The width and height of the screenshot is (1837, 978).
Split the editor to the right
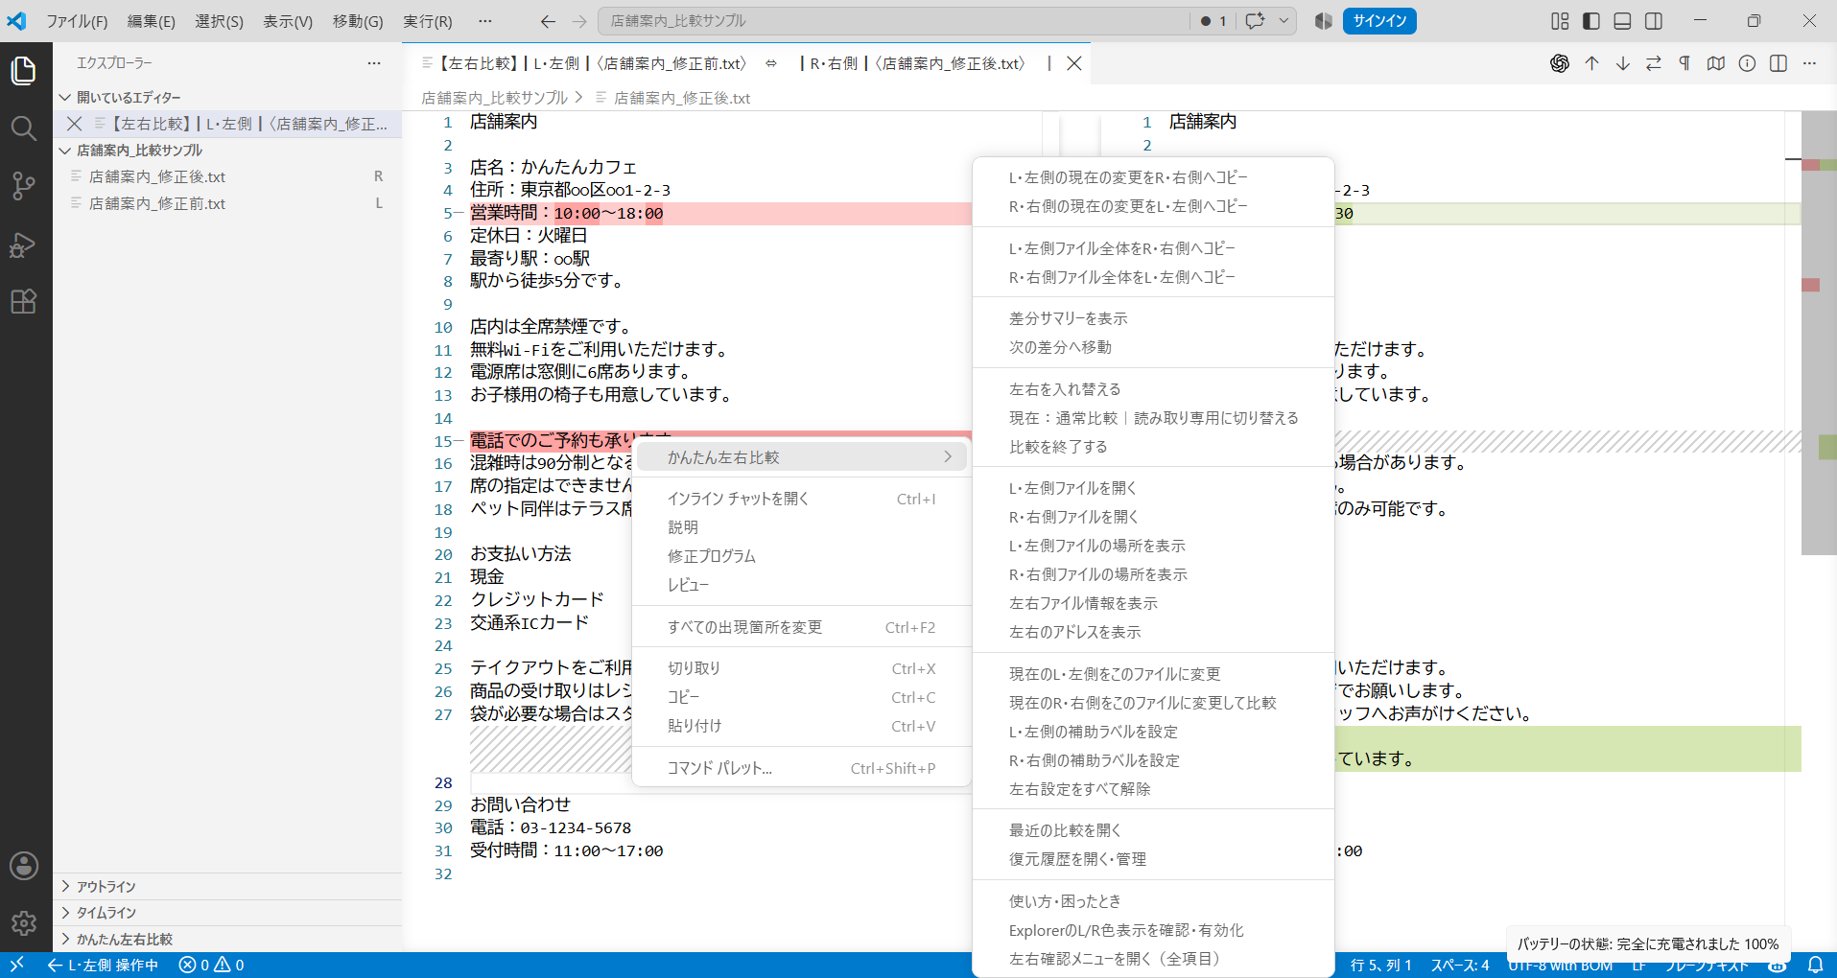point(1778,63)
